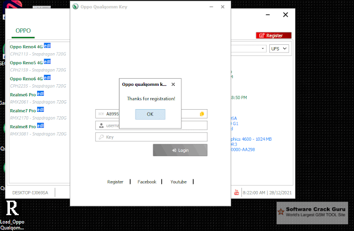This screenshot has width=354, height=231.
Task: Close the Oppo Qualcomm Key login window
Action: pyautogui.click(x=222, y=7)
